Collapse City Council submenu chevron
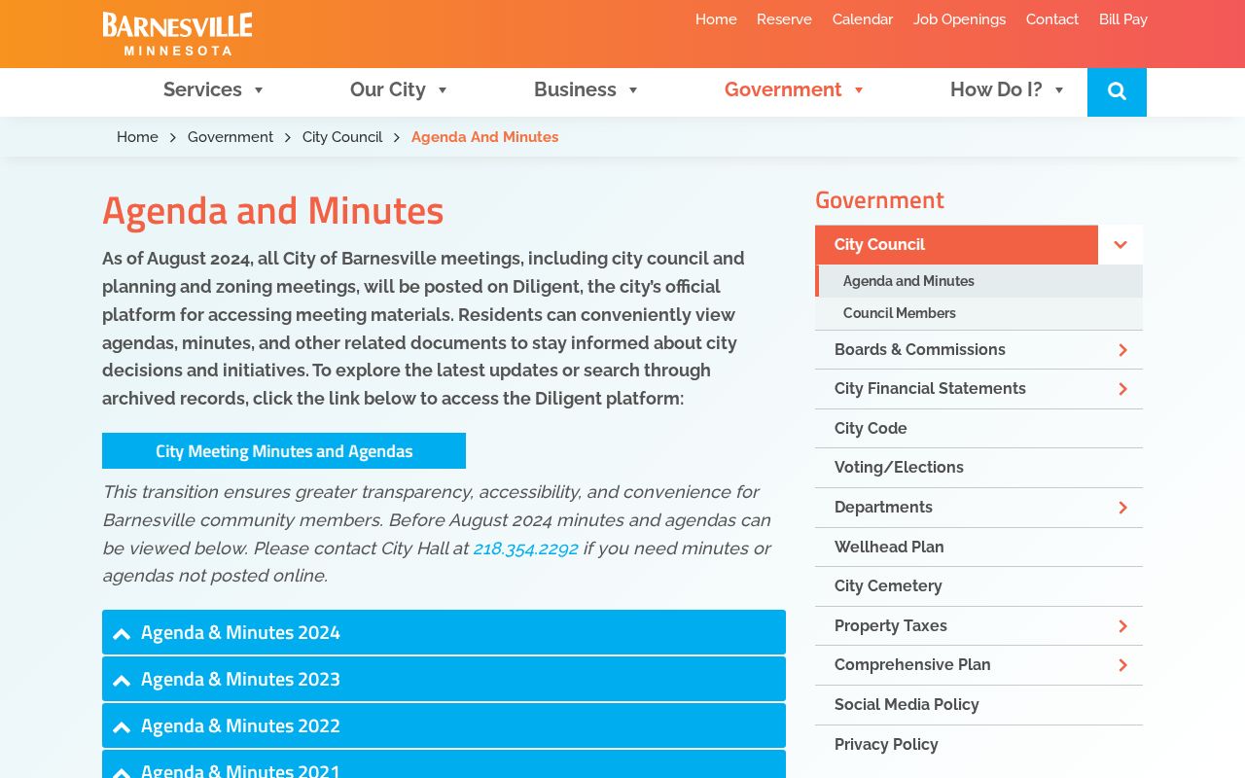This screenshot has height=778, width=1245. pyautogui.click(x=1120, y=245)
